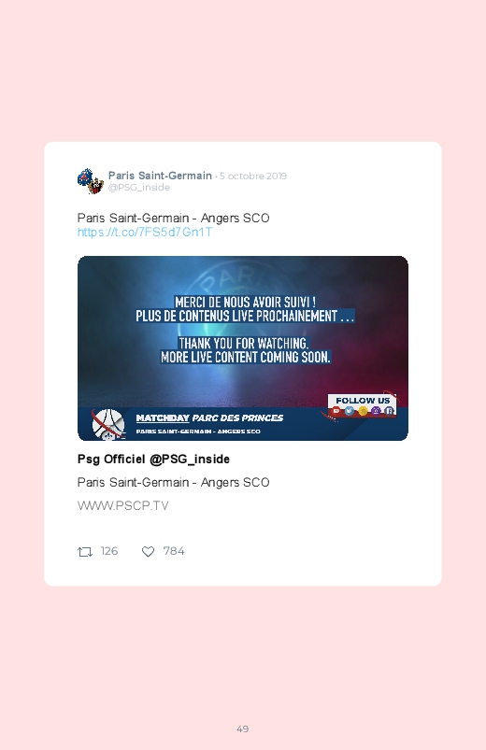Click the Twitter bird icon under Follow Us

350,411
